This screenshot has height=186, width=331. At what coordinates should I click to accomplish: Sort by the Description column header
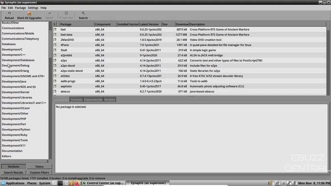click(x=258, y=24)
